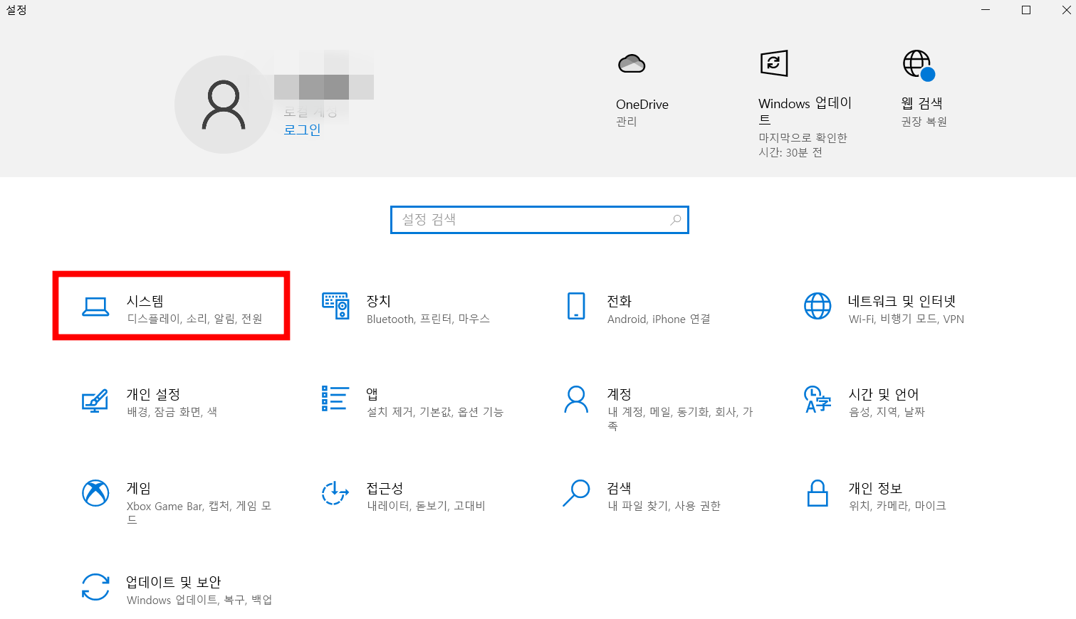Click "디스플레이, 소리, 알림, 전원" description

[x=195, y=319]
